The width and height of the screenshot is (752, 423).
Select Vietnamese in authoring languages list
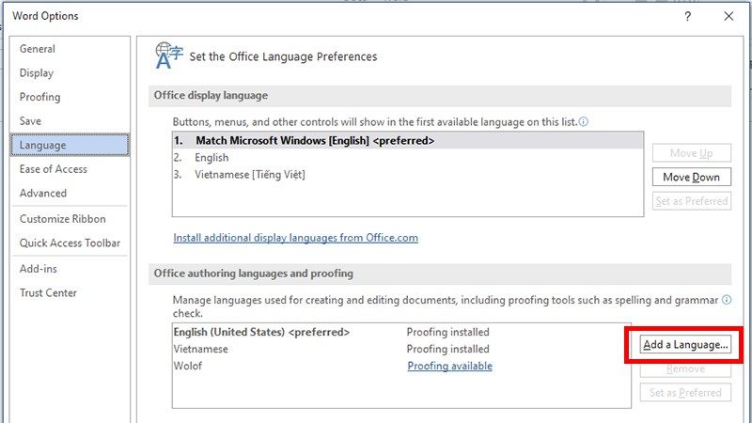coord(401,349)
